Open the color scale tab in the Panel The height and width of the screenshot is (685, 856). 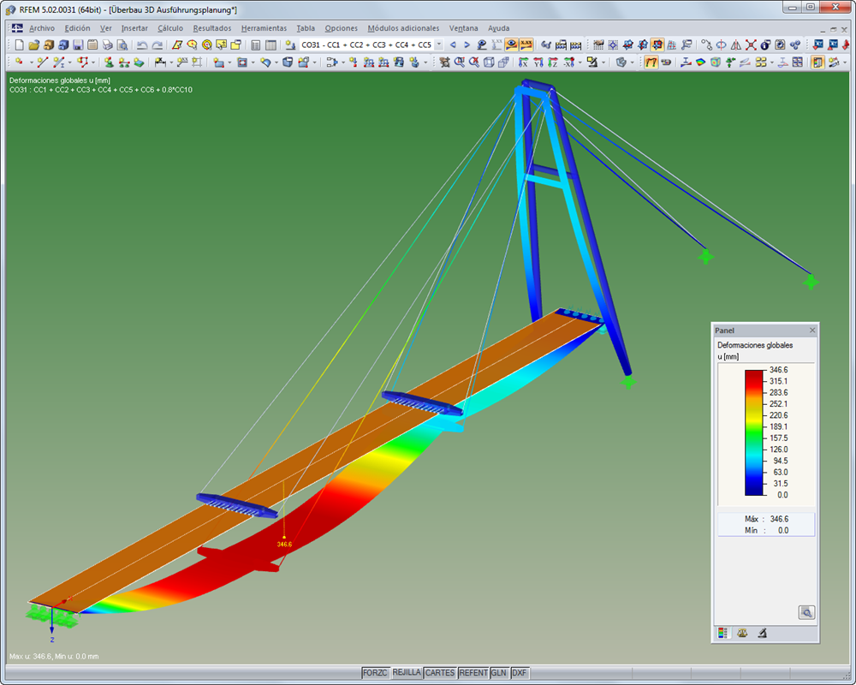tap(724, 633)
